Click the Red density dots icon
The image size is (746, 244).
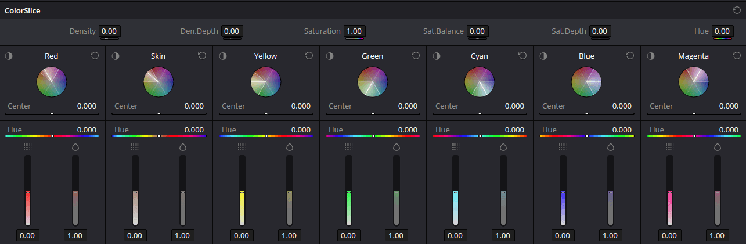coord(27,147)
